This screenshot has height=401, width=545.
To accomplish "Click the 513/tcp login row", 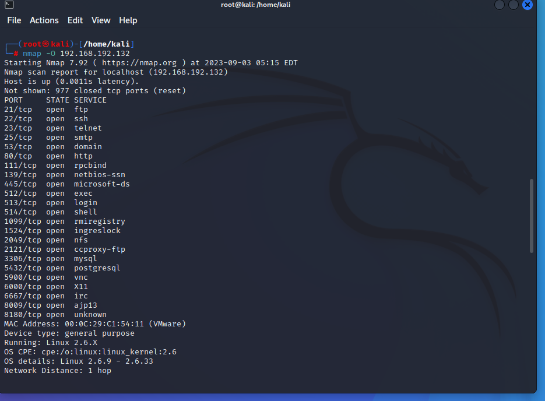I will (x=51, y=203).
